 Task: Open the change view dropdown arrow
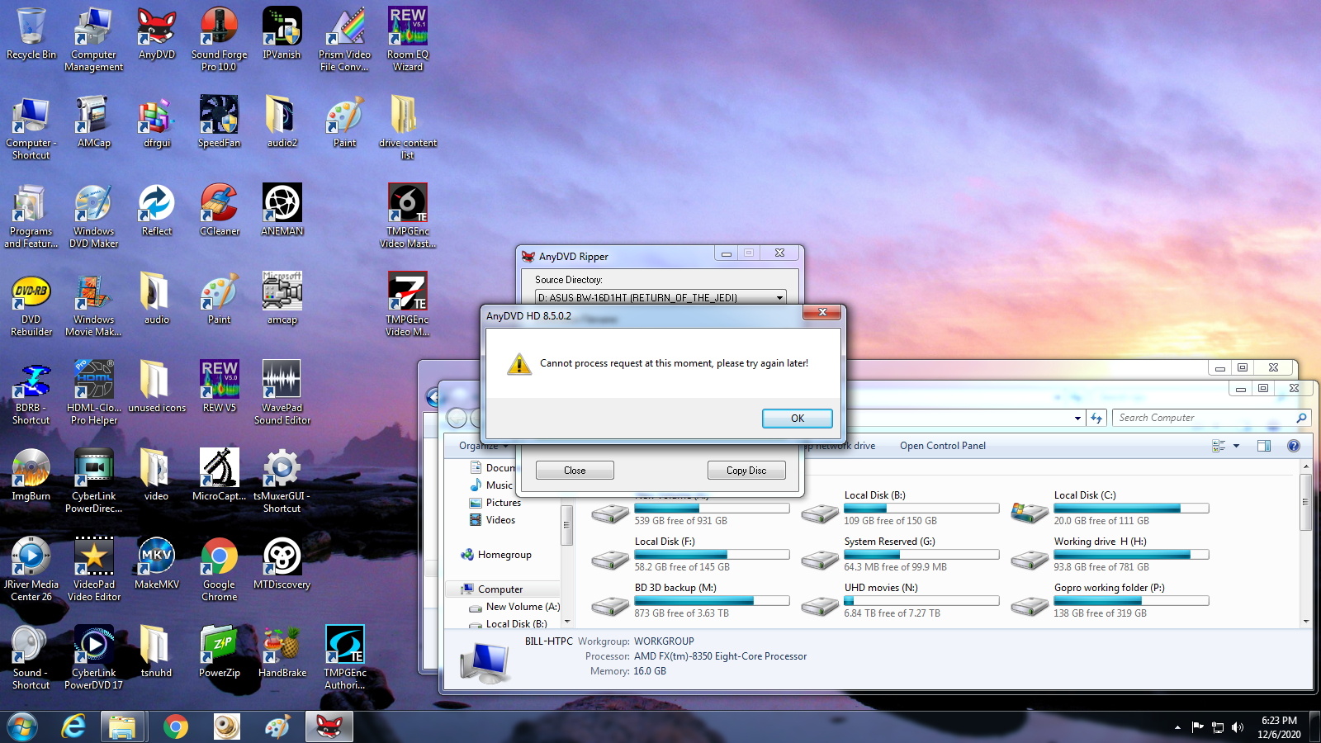[x=1236, y=446]
